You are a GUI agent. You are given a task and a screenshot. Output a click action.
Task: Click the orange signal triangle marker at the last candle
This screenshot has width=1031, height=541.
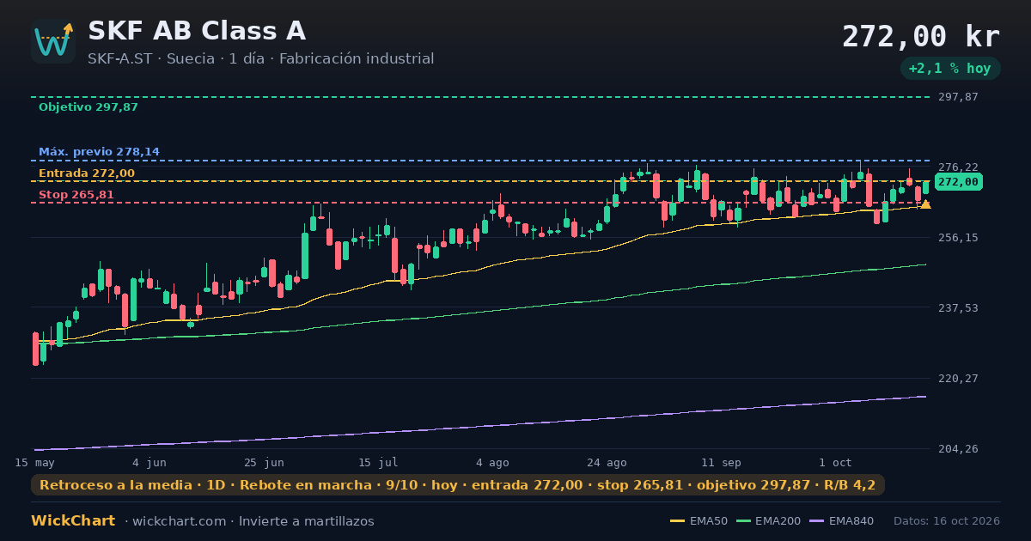(x=925, y=204)
